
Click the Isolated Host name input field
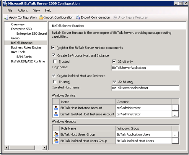146,88
